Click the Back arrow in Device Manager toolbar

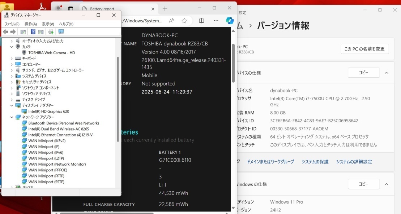pos(5,32)
